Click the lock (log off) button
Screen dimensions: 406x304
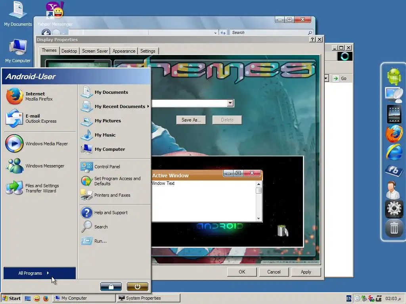pos(111,287)
